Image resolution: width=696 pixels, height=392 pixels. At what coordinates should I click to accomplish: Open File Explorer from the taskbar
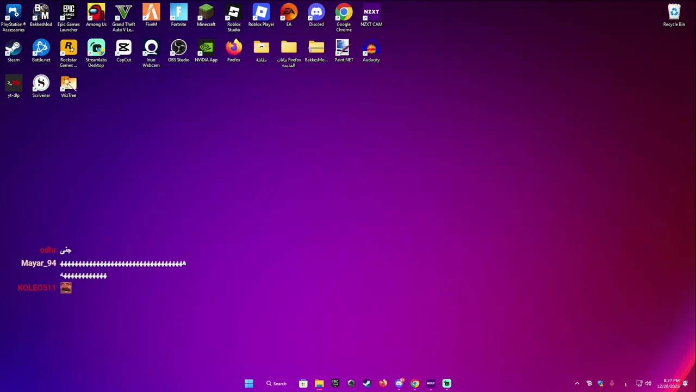pyautogui.click(x=319, y=383)
